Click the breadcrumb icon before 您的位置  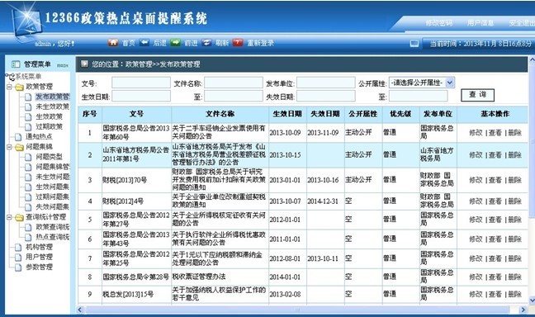84,64
